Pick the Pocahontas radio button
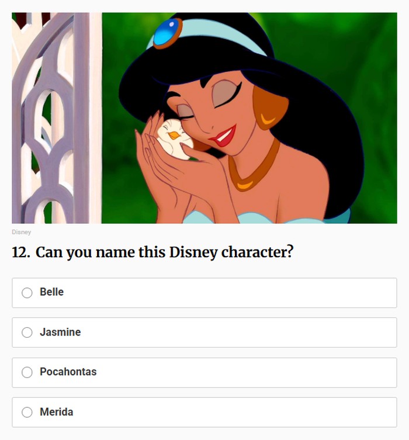The image size is (409, 440). pos(27,372)
